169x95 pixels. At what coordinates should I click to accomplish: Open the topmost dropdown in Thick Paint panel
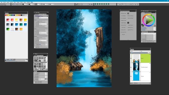[x=44, y=18]
